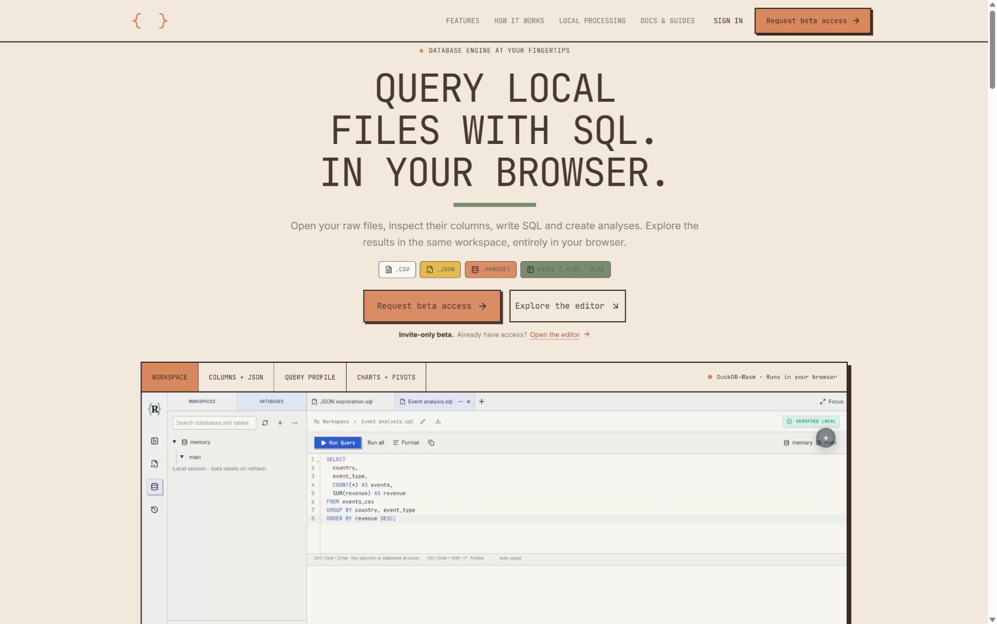Select the Databases icon in left sidebar
The width and height of the screenshot is (997, 624).
(155, 487)
